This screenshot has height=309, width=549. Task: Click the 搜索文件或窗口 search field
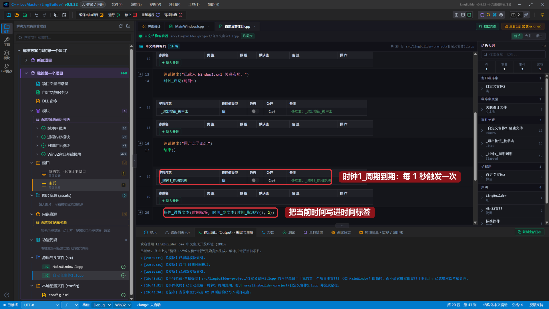tap(74, 37)
